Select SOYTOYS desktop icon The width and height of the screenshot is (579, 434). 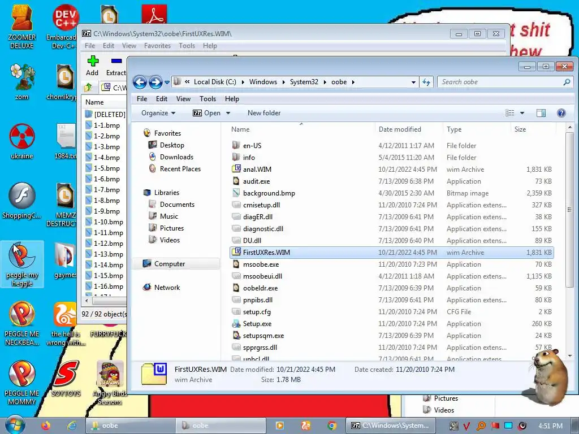[66, 379]
